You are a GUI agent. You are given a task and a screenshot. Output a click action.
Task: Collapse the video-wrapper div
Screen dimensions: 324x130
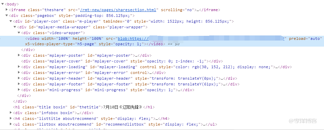(19, 33)
